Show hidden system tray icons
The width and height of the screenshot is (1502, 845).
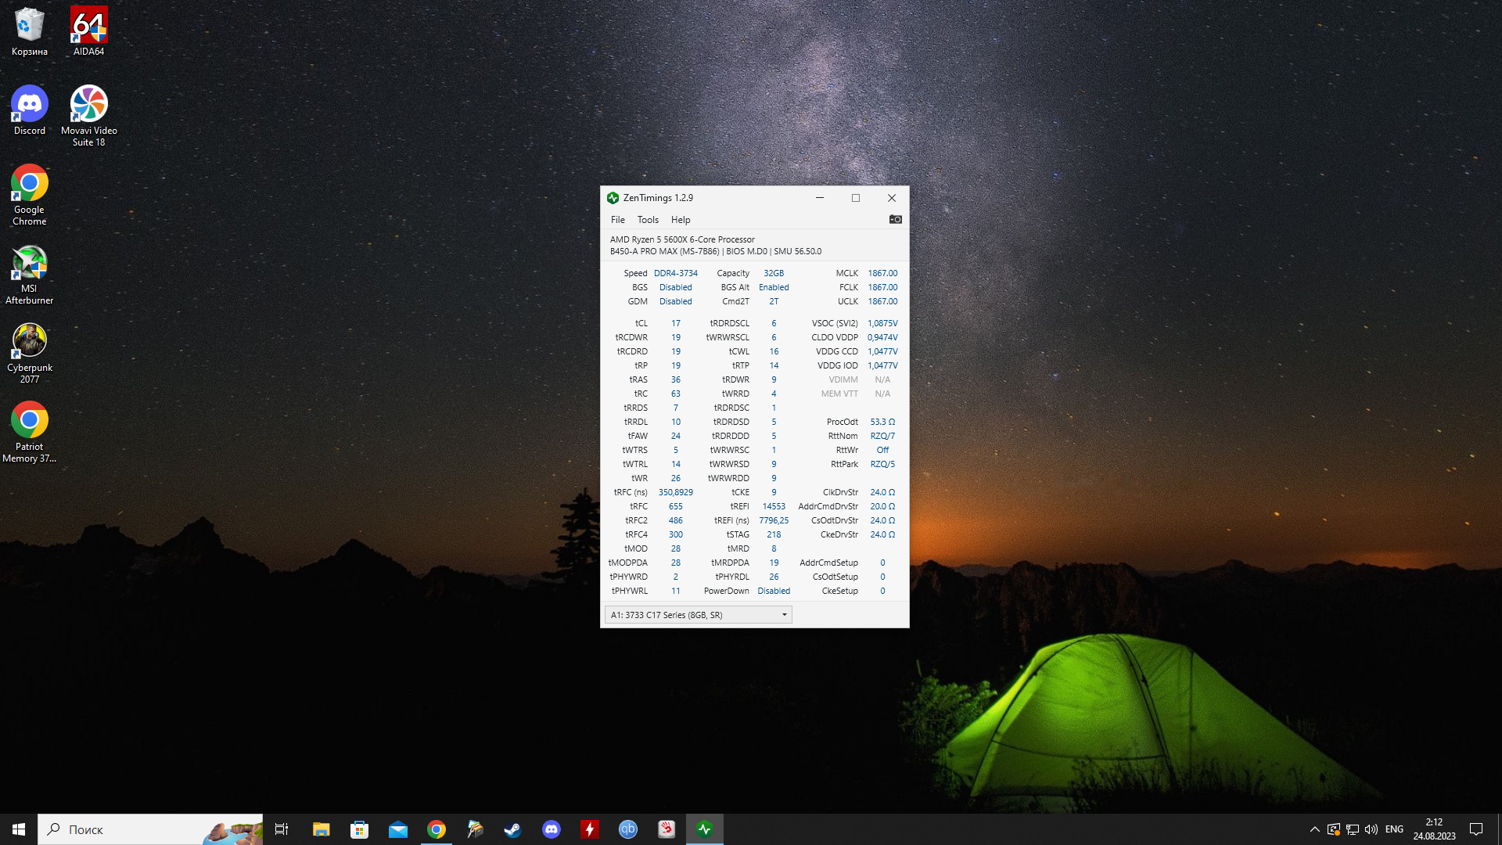1314,829
